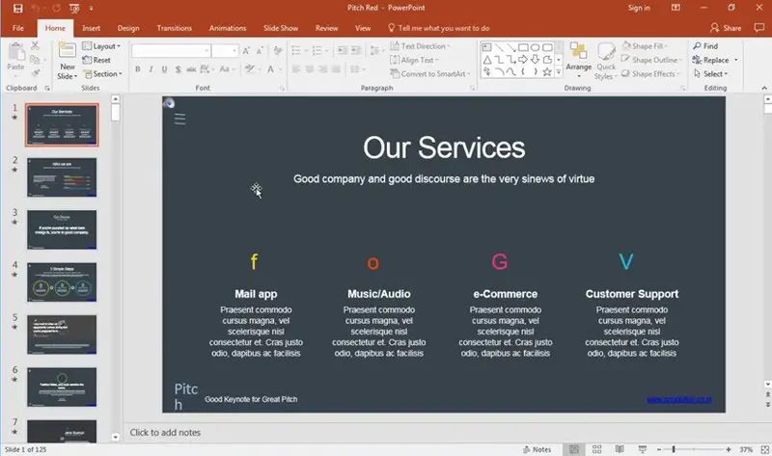Open the File menu
Viewport: 772px width, 456px height.
tap(18, 28)
